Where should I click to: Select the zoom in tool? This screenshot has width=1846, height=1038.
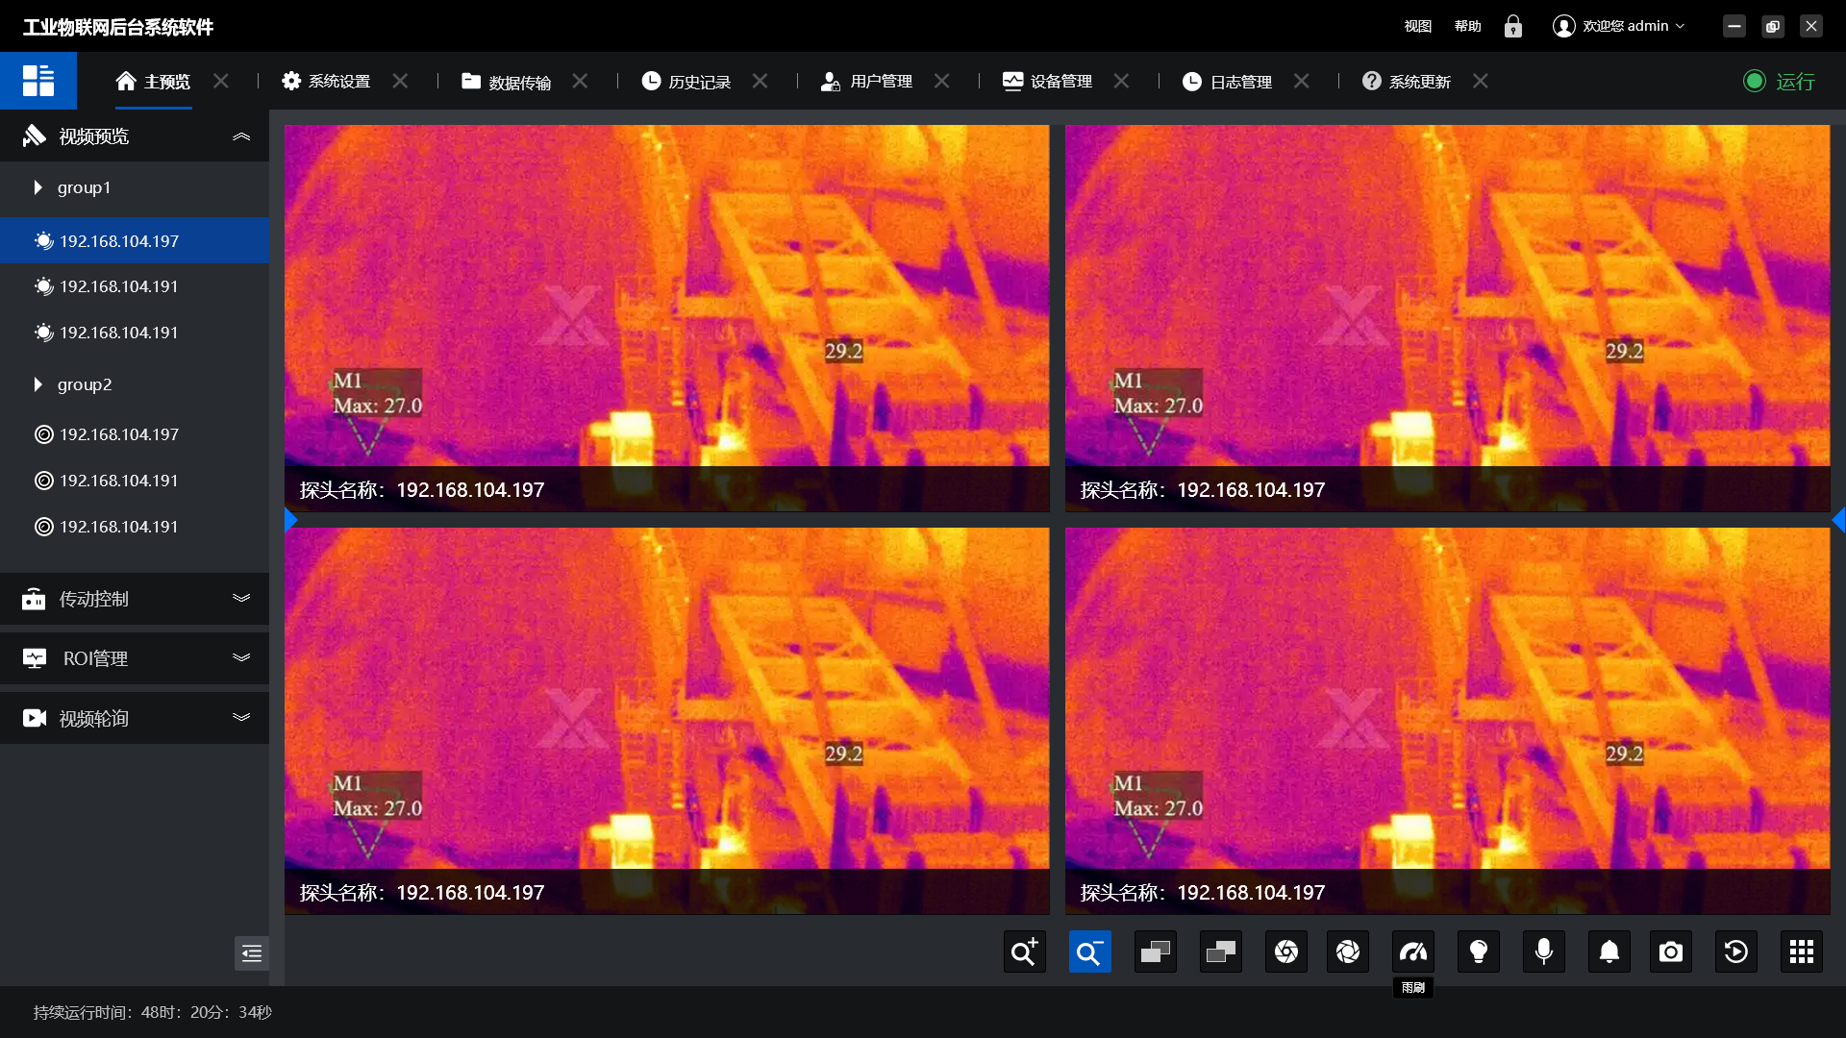click(1024, 951)
